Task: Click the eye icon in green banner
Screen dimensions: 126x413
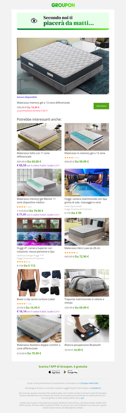Action: coord(34,21)
